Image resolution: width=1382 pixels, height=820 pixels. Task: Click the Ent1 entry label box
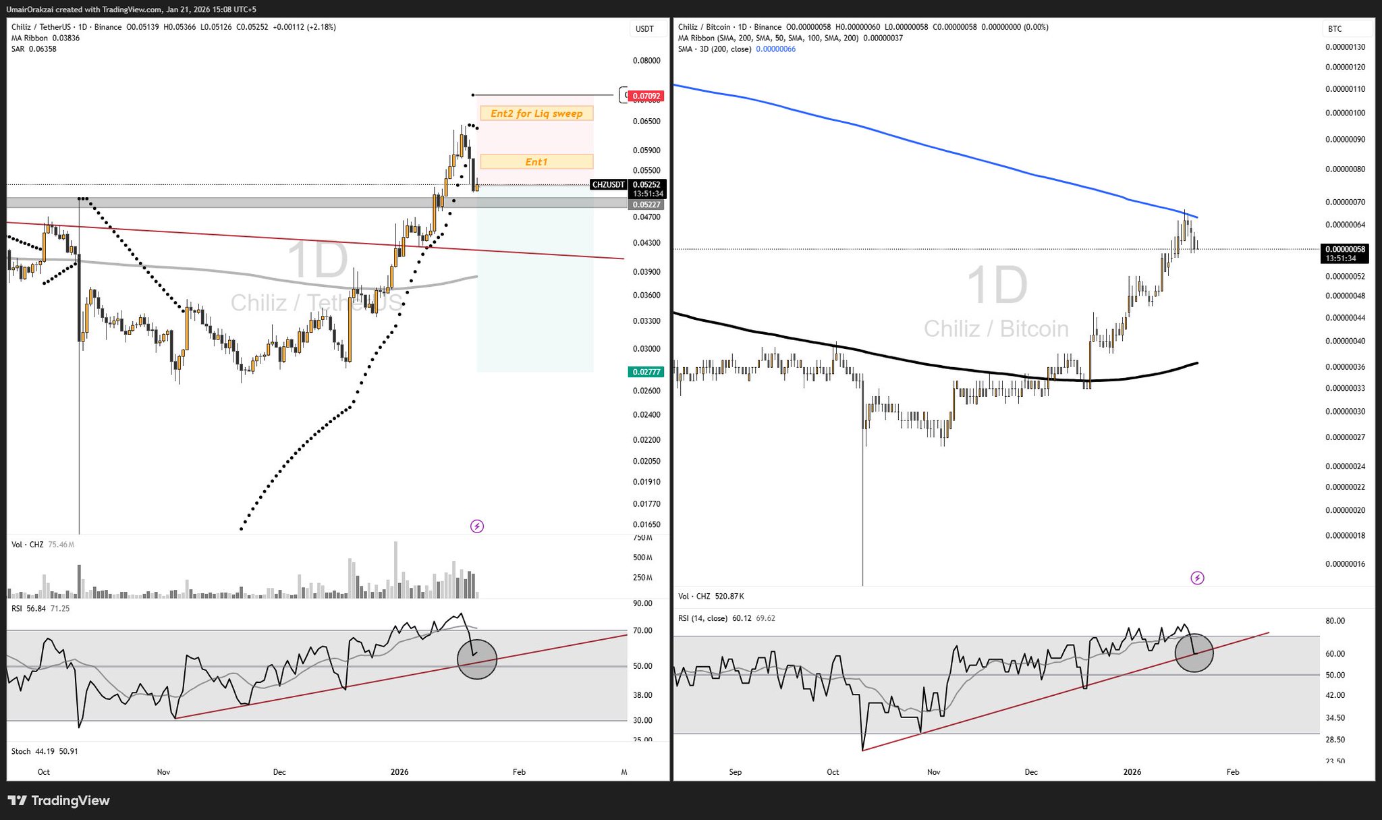[536, 162]
